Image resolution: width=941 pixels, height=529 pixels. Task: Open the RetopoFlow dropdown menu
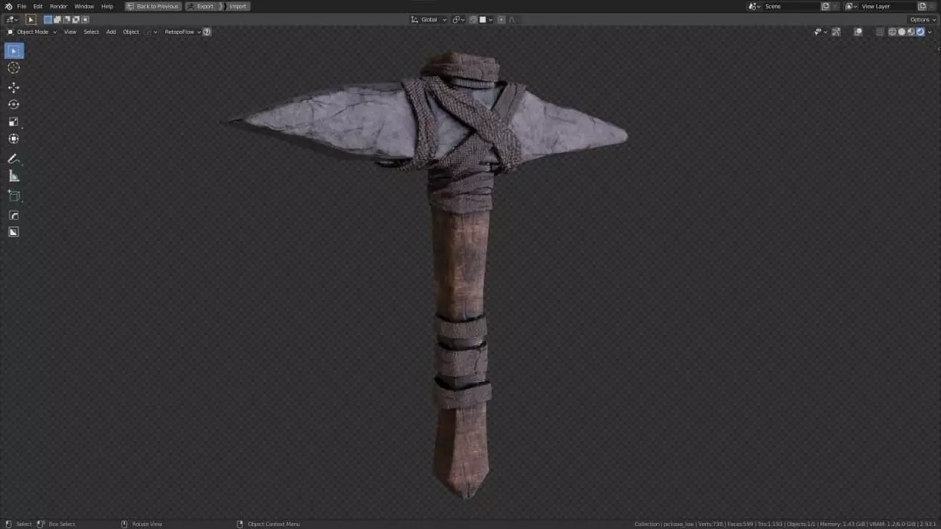(182, 32)
